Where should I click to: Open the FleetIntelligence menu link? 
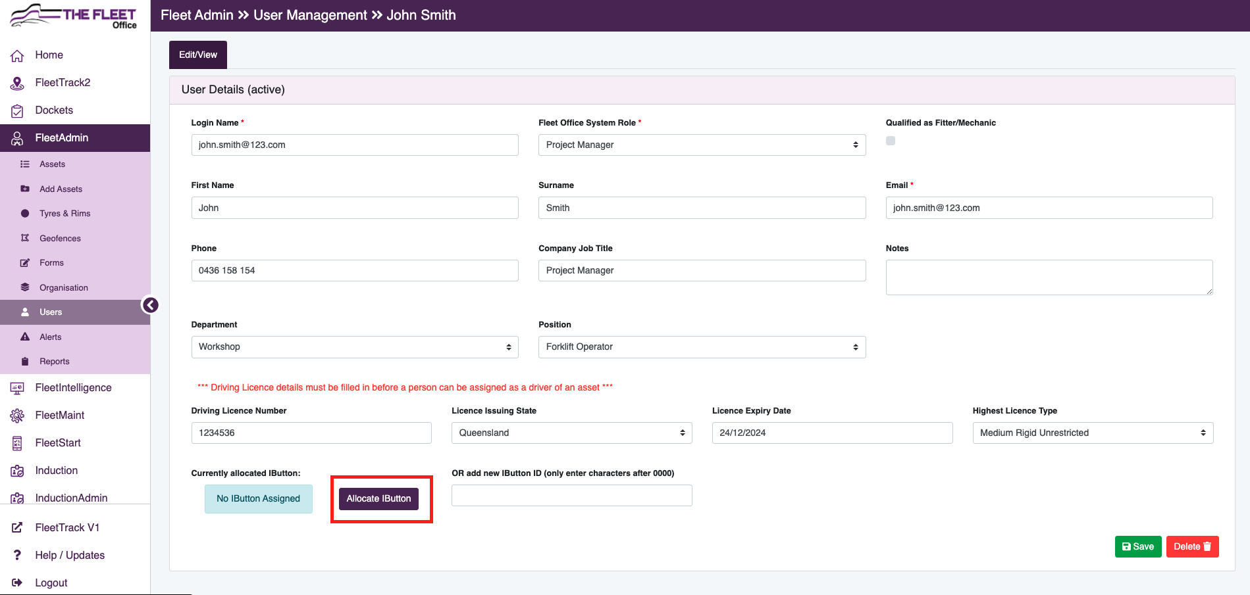pos(73,388)
